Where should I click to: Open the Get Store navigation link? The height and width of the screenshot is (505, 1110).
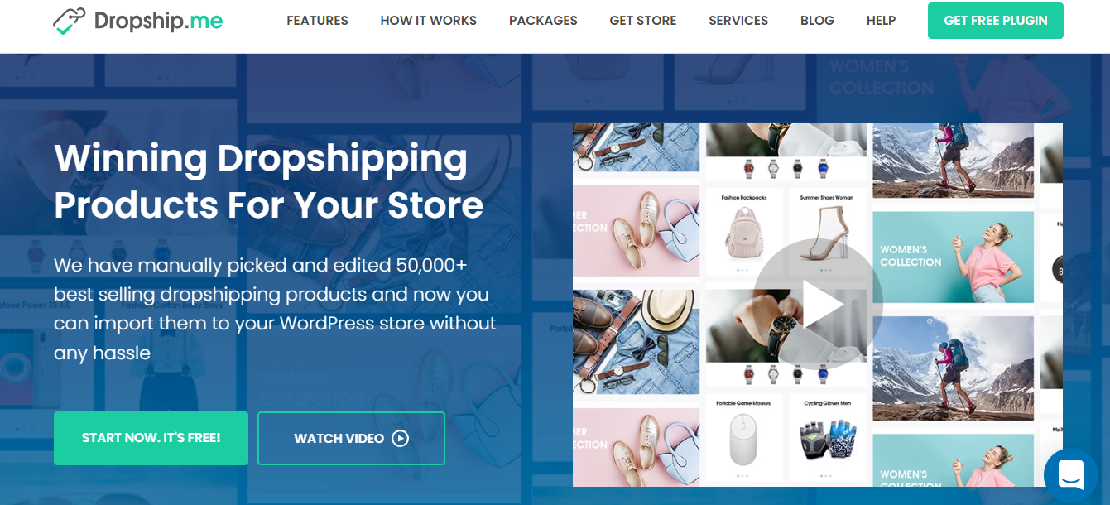click(643, 21)
